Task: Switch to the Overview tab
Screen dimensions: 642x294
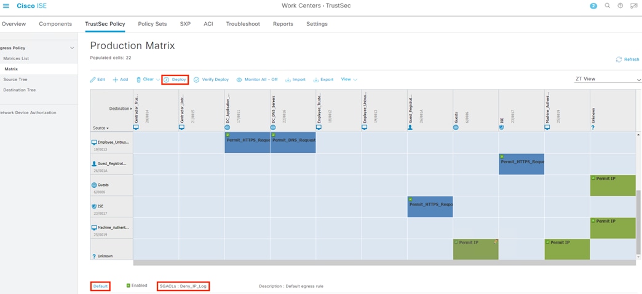Action: [14, 24]
